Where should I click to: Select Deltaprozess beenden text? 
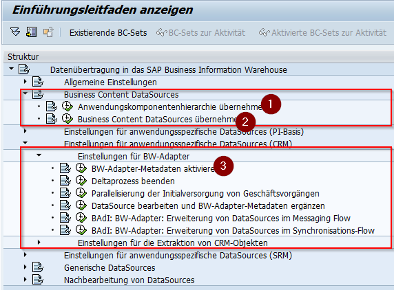133,181
